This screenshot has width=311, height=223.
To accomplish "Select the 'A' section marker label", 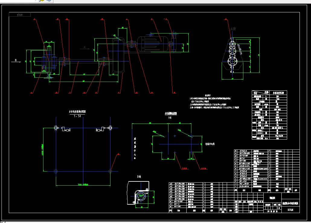I will [85, 47].
